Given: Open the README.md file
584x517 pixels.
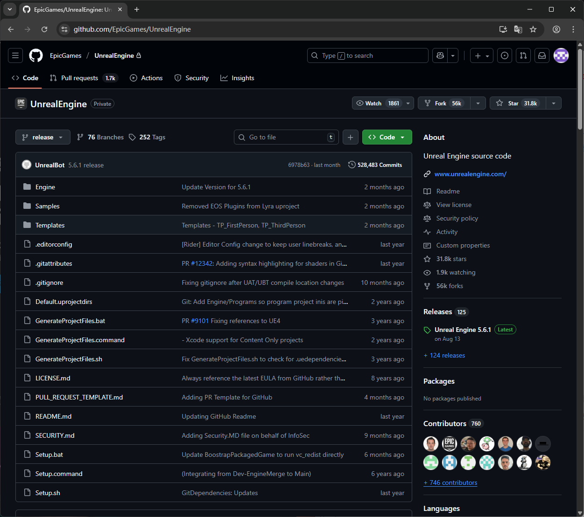Looking at the screenshot, I should pos(53,416).
